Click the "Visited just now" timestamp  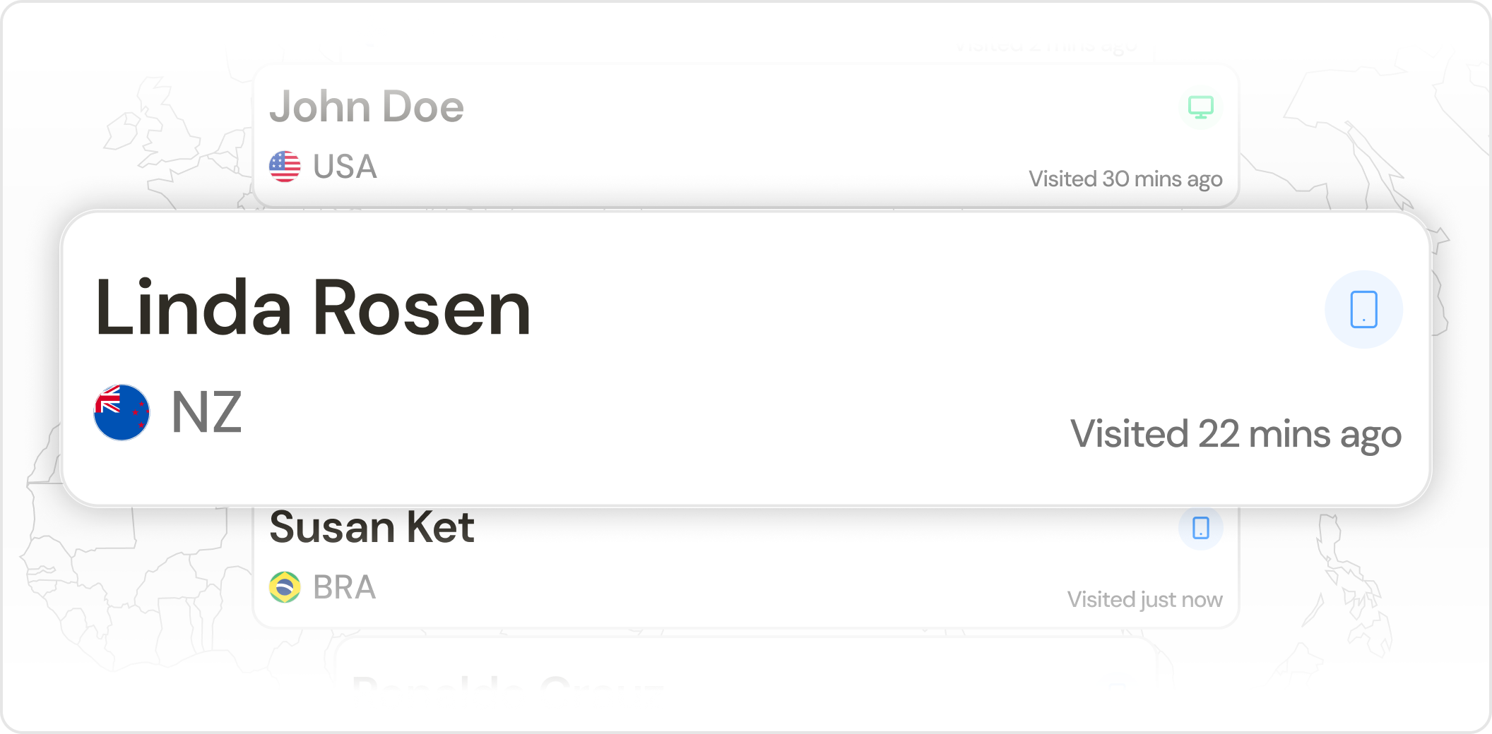point(1144,600)
